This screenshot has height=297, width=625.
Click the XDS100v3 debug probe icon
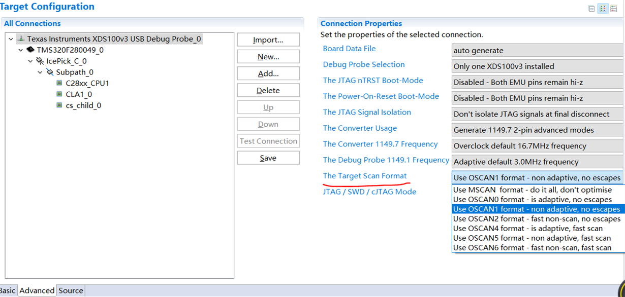21,39
